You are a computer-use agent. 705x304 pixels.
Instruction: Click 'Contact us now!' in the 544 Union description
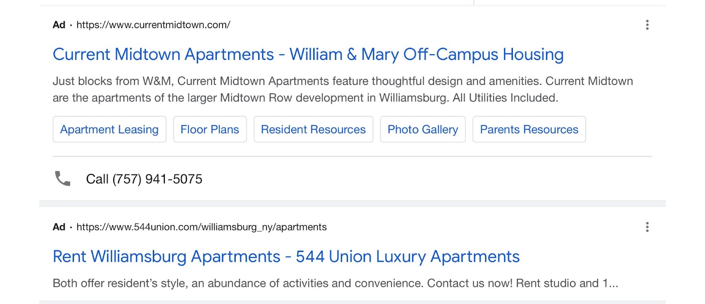tap(470, 283)
